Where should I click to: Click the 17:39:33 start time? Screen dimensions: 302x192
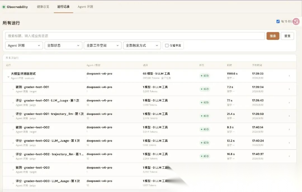(258, 74)
